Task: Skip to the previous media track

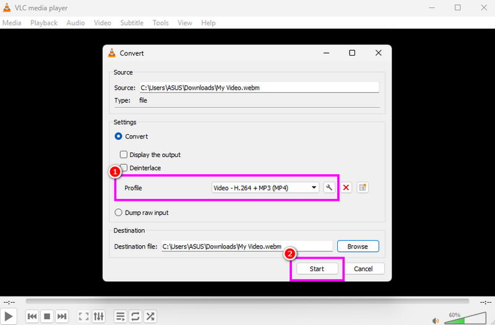Action: (x=31, y=316)
